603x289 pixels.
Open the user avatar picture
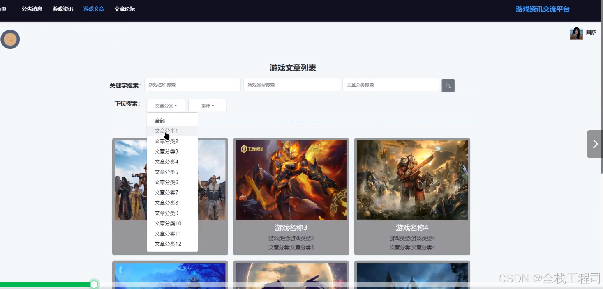(576, 33)
